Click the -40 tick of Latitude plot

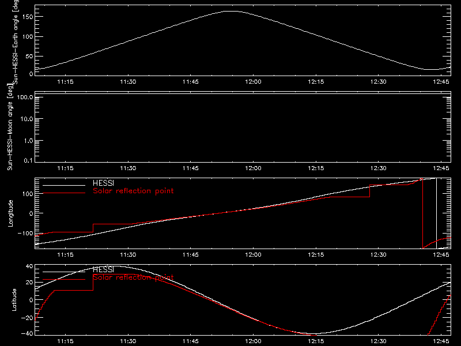[x=27, y=334]
